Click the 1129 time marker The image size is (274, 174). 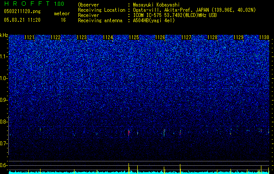pyautogui.click(x=239, y=37)
